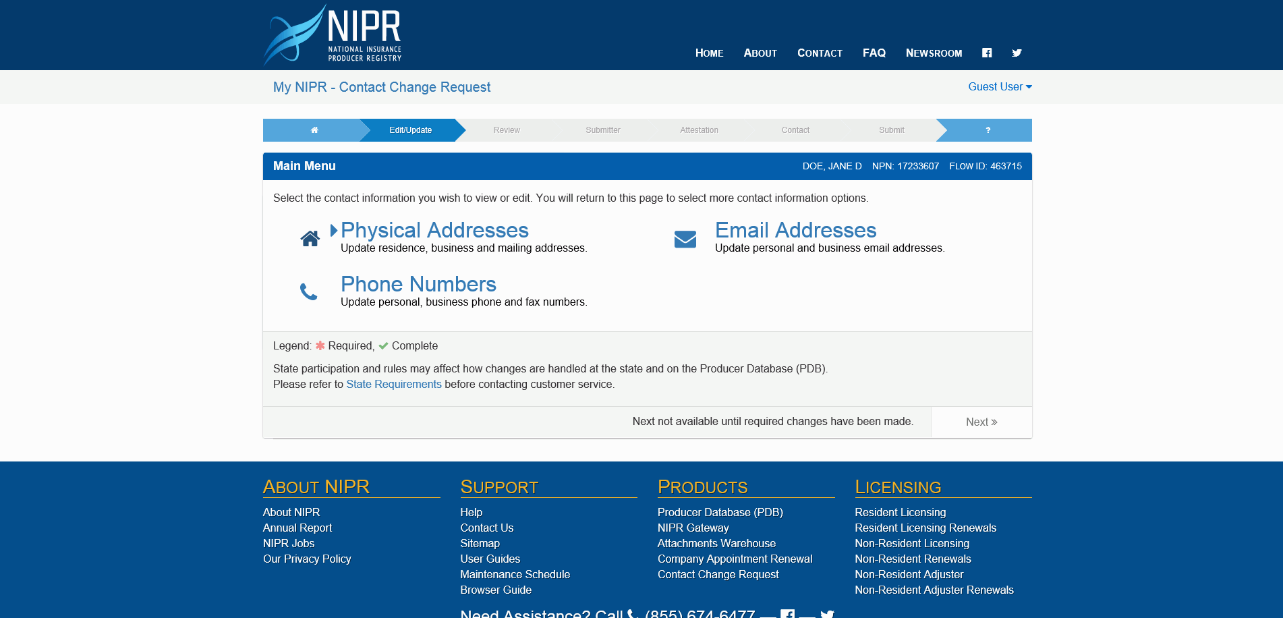Open Contact Change Request footer link
This screenshot has height=618, width=1283.
(718, 574)
